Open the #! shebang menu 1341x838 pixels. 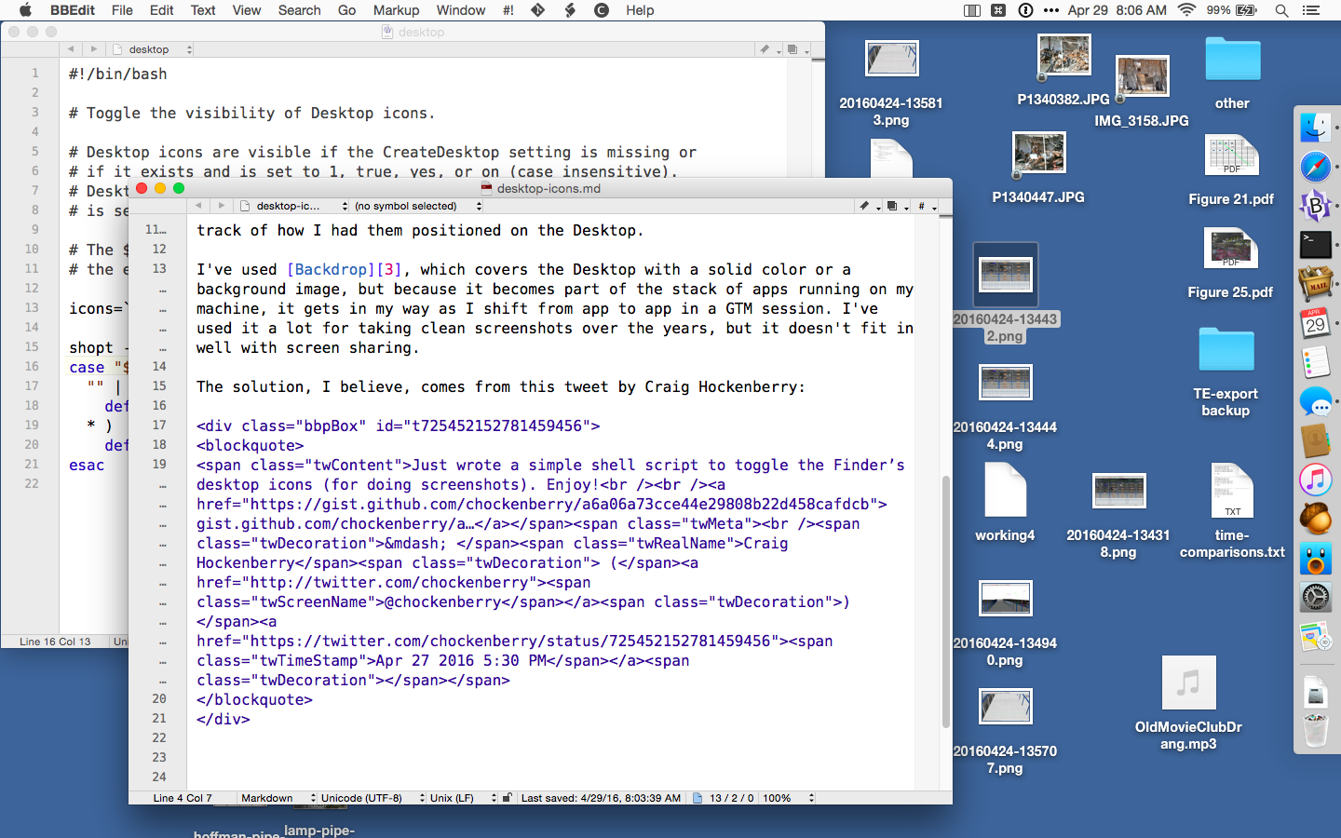[x=508, y=10]
